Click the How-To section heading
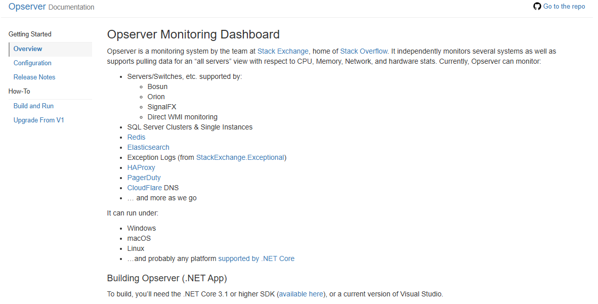 pyautogui.click(x=19, y=92)
